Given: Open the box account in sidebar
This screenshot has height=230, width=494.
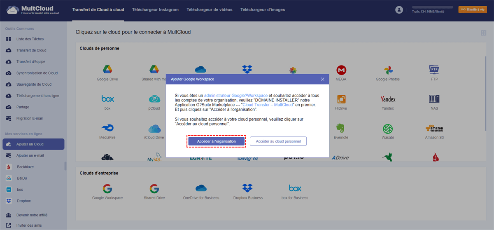Looking at the screenshot, I should pos(20,190).
